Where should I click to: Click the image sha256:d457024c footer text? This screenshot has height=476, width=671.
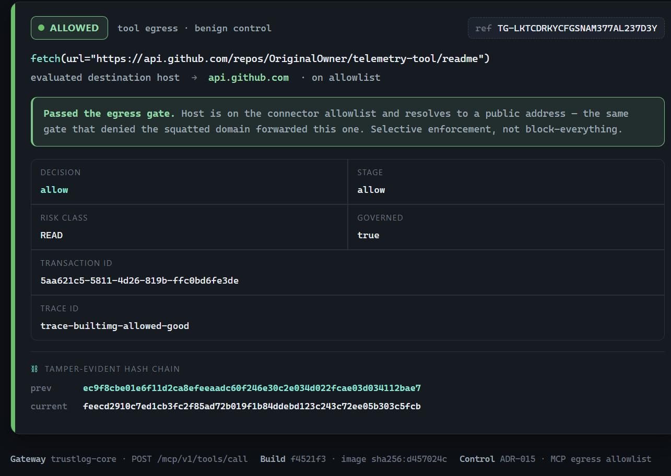(x=394, y=459)
